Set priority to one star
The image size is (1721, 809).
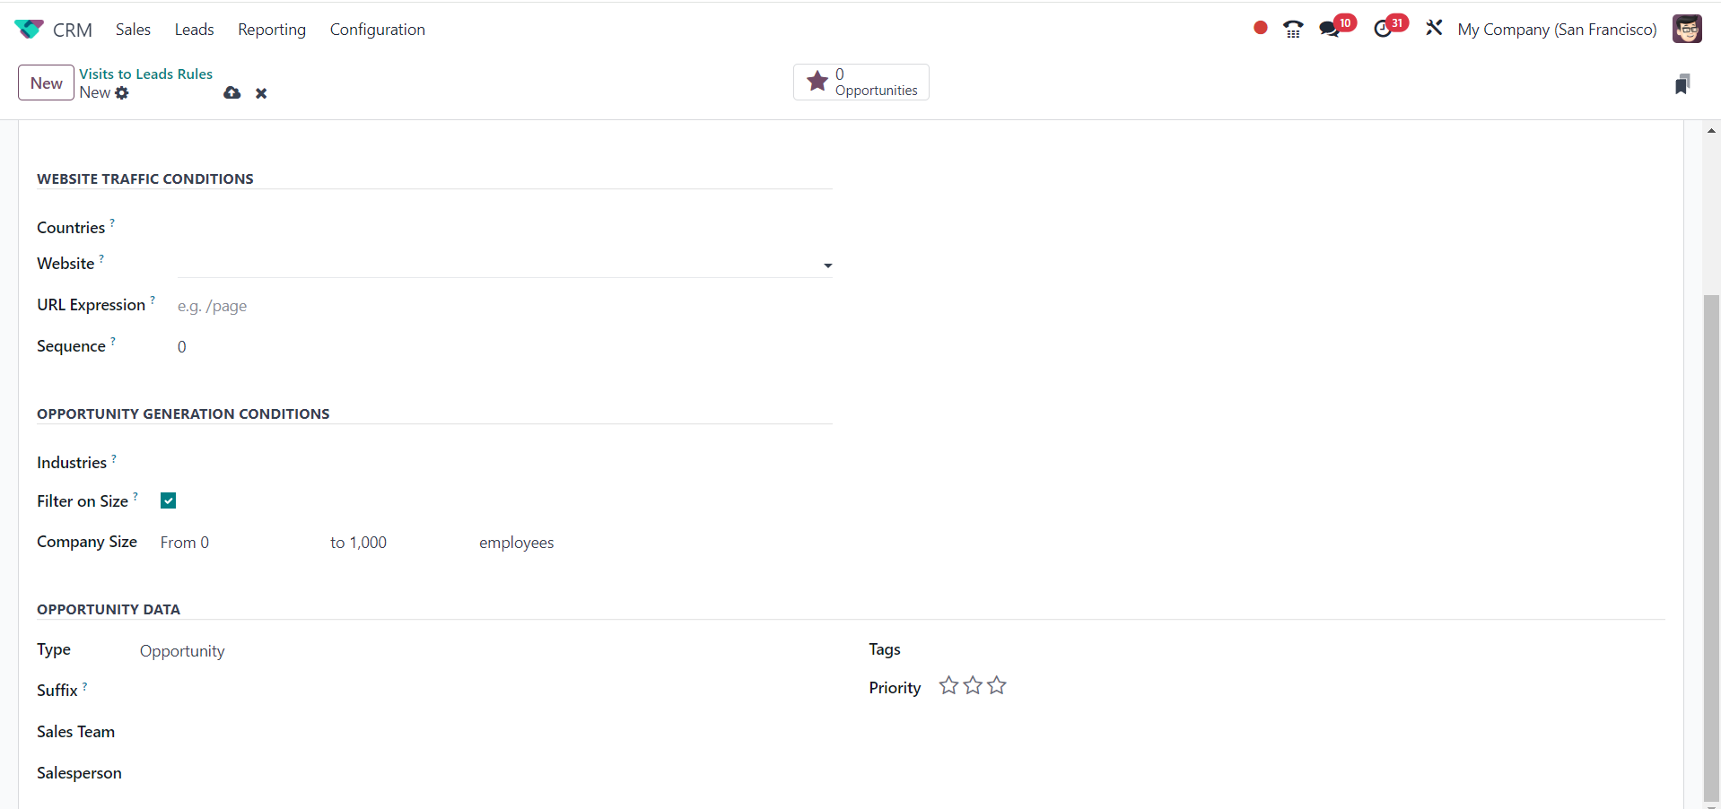click(948, 686)
